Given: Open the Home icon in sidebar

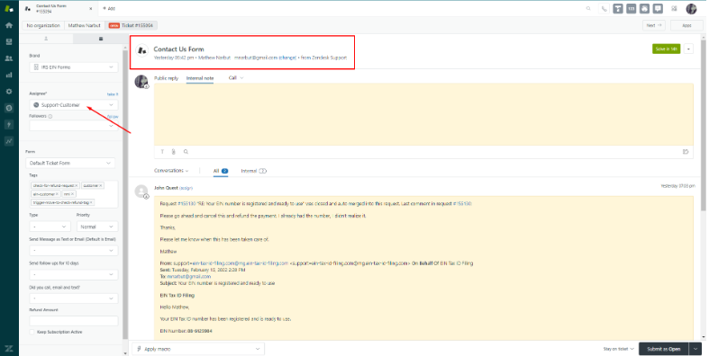Looking at the screenshot, I should [x=9, y=25].
